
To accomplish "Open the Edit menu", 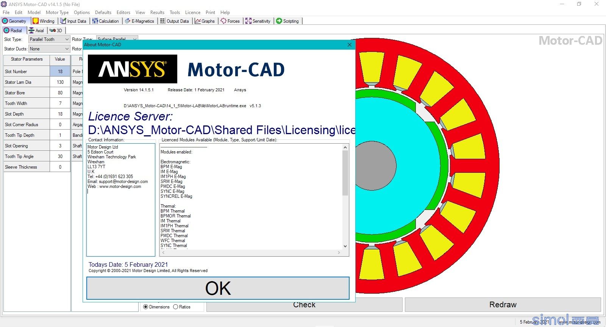I will click(19, 13).
